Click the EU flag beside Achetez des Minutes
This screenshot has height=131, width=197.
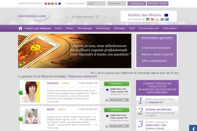tap(166, 15)
